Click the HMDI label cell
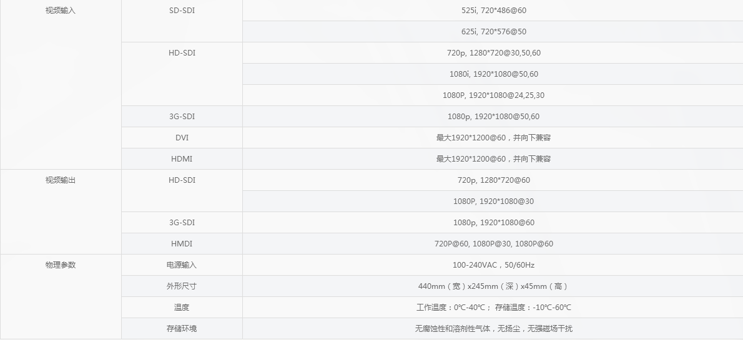 tap(182, 244)
